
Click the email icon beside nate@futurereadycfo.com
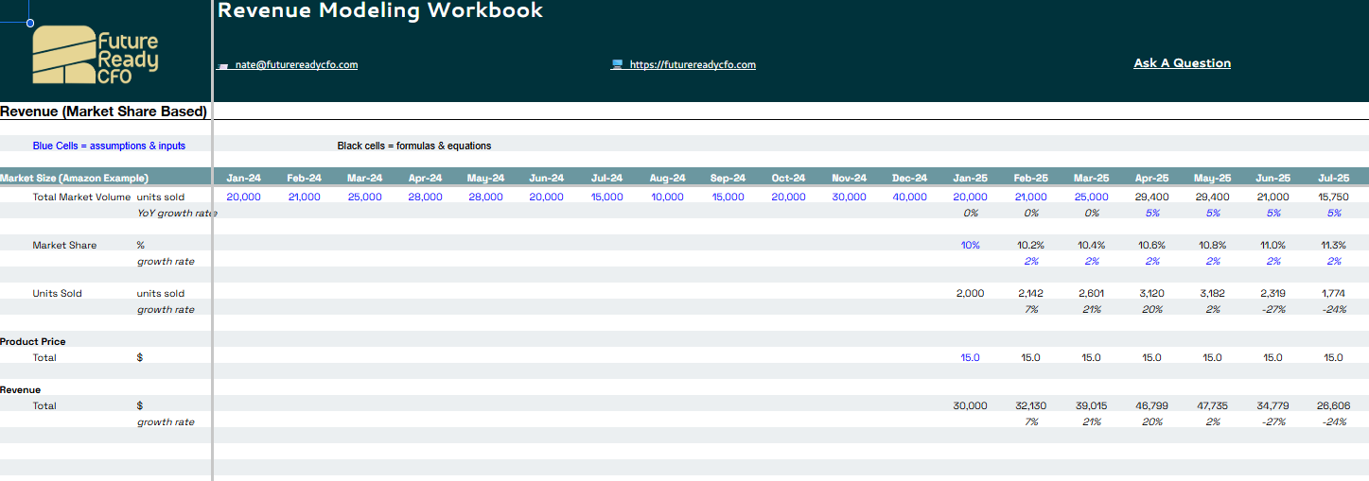tap(224, 65)
